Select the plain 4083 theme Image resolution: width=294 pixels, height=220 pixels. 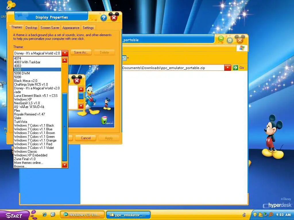point(38,66)
